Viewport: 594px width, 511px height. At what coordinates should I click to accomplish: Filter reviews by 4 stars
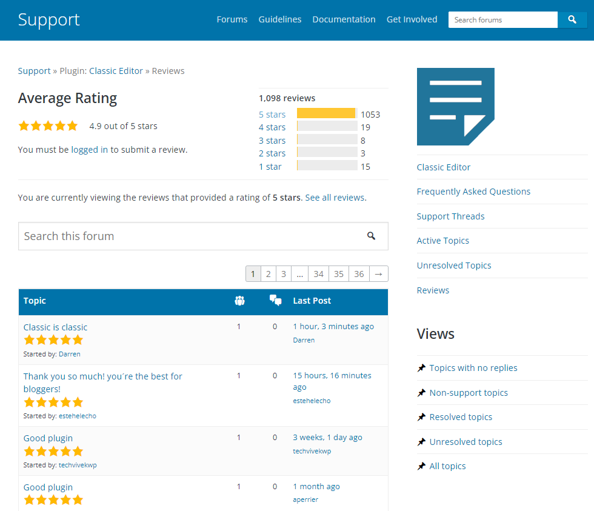pos(272,127)
